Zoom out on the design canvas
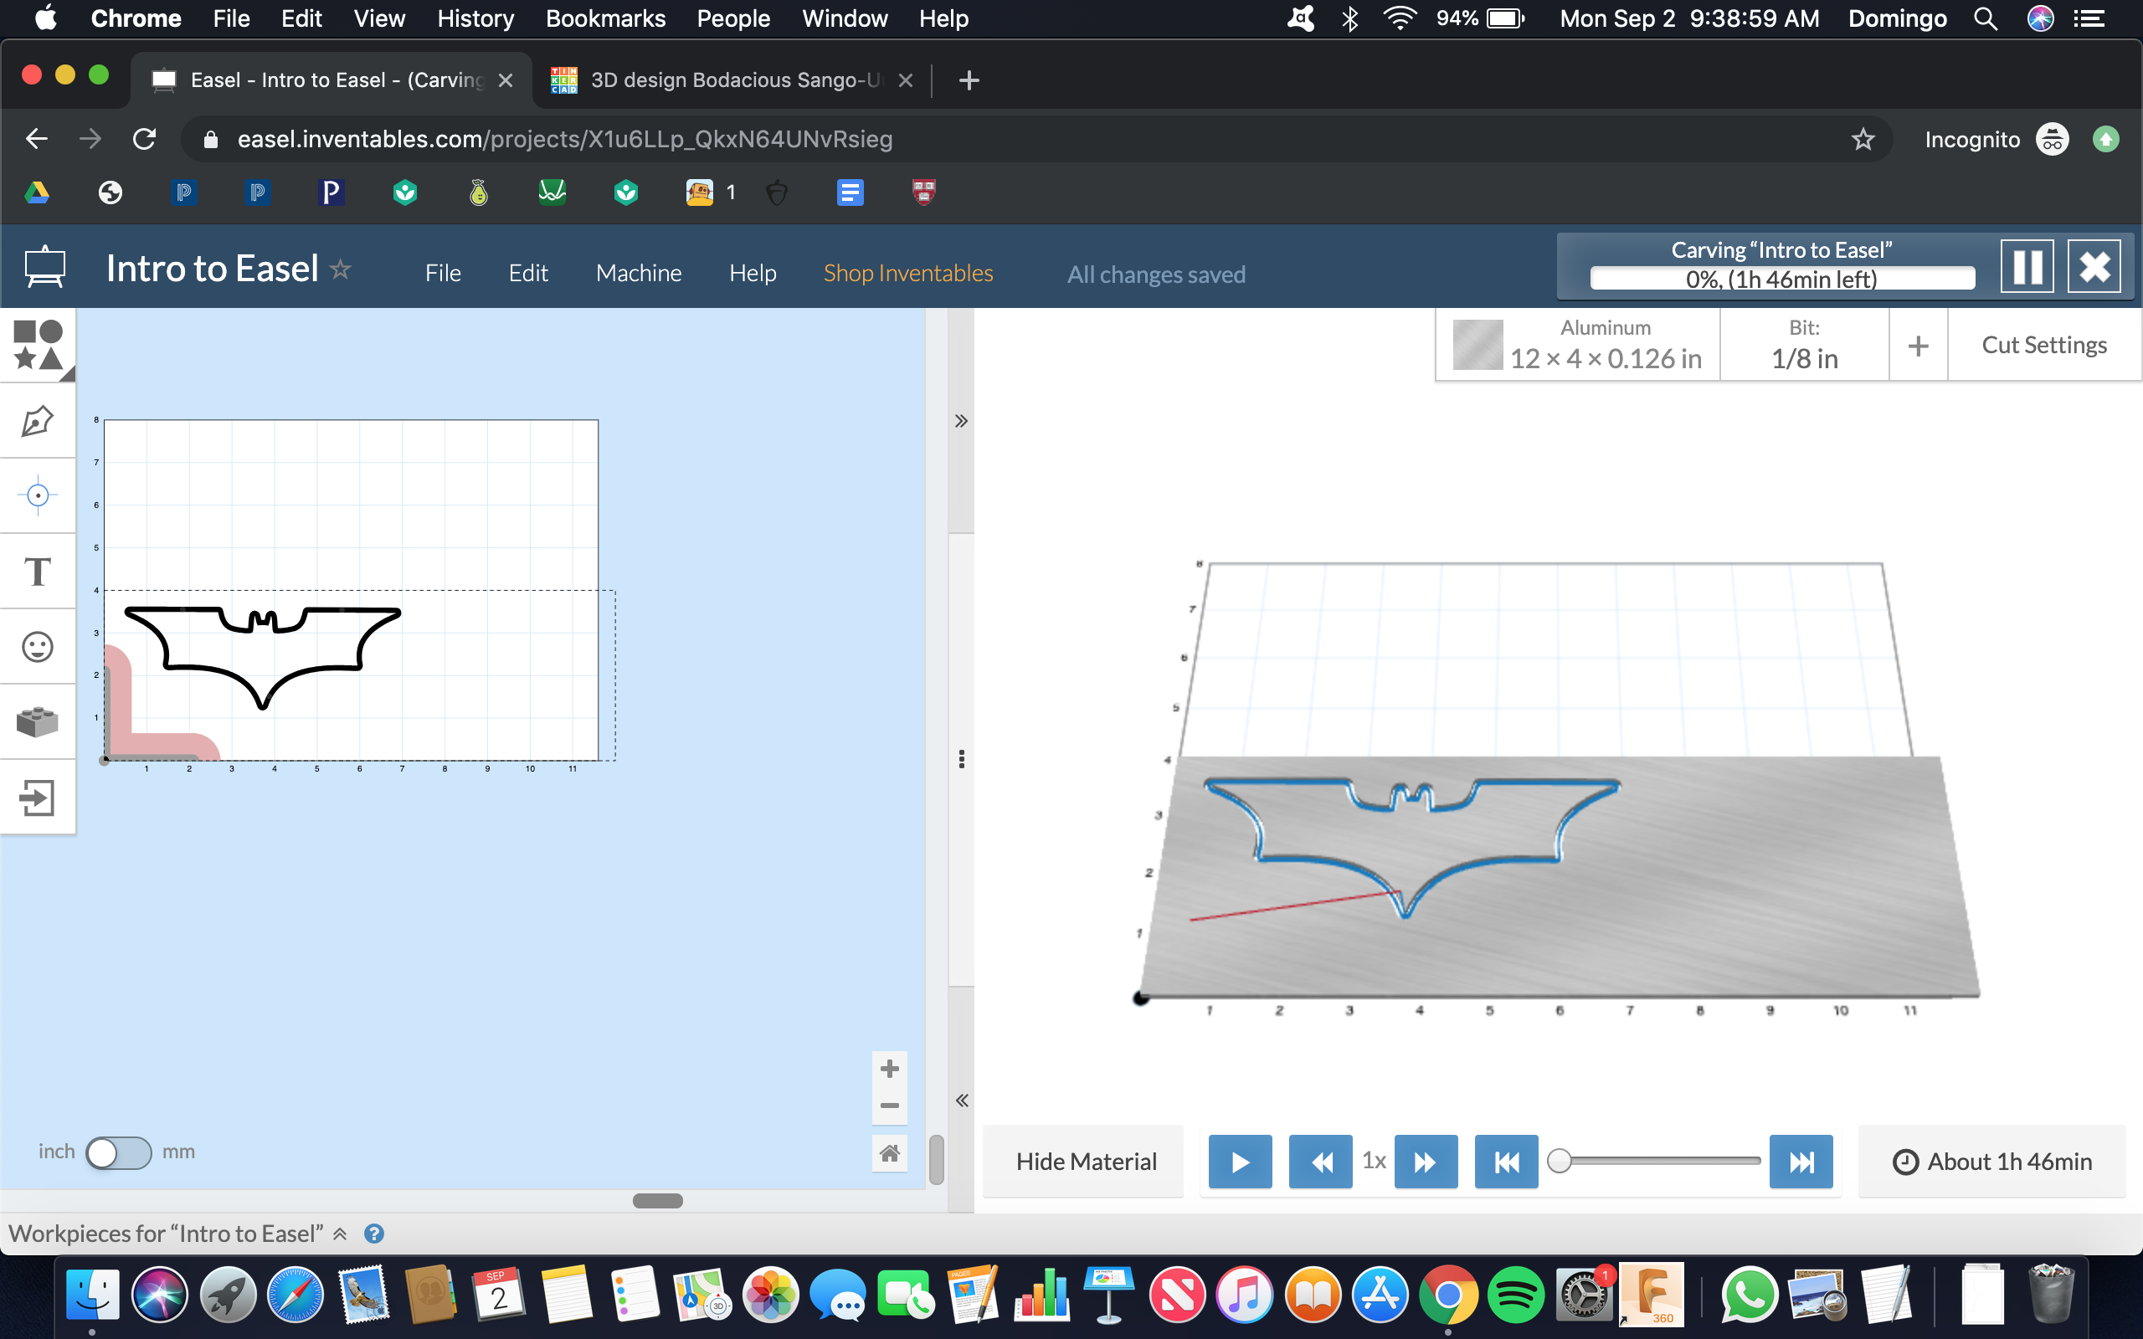The height and width of the screenshot is (1339, 2143). click(890, 1106)
